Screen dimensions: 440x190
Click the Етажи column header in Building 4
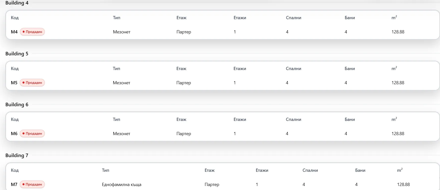[240, 18]
